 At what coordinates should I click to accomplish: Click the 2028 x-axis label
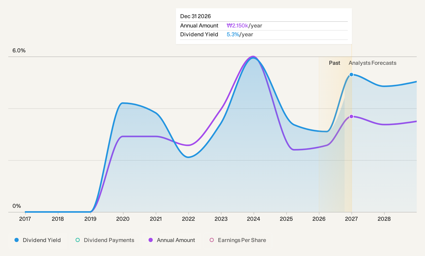pyautogui.click(x=384, y=219)
